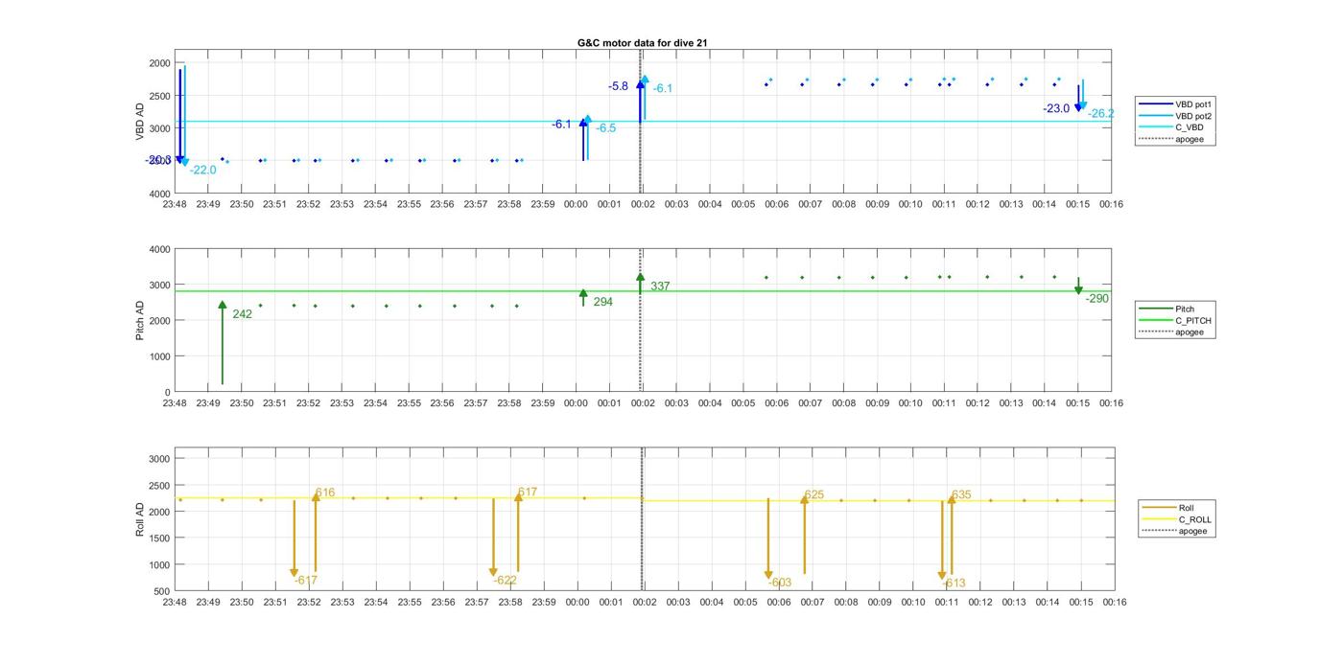Click the '23:48' tick label under the VBD plot
This screenshot has width=1343, height=664.
point(175,204)
